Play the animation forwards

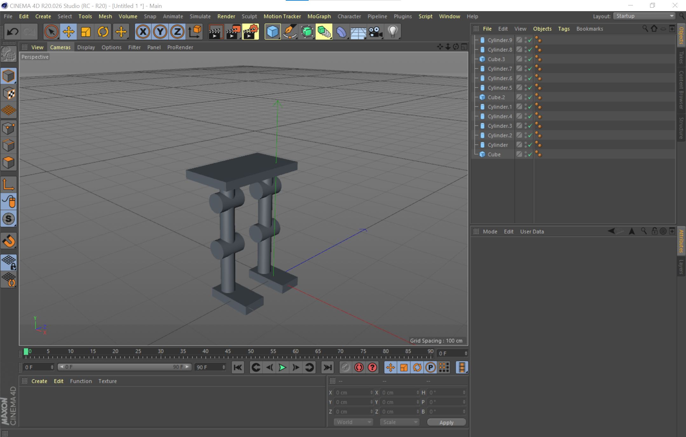point(282,367)
